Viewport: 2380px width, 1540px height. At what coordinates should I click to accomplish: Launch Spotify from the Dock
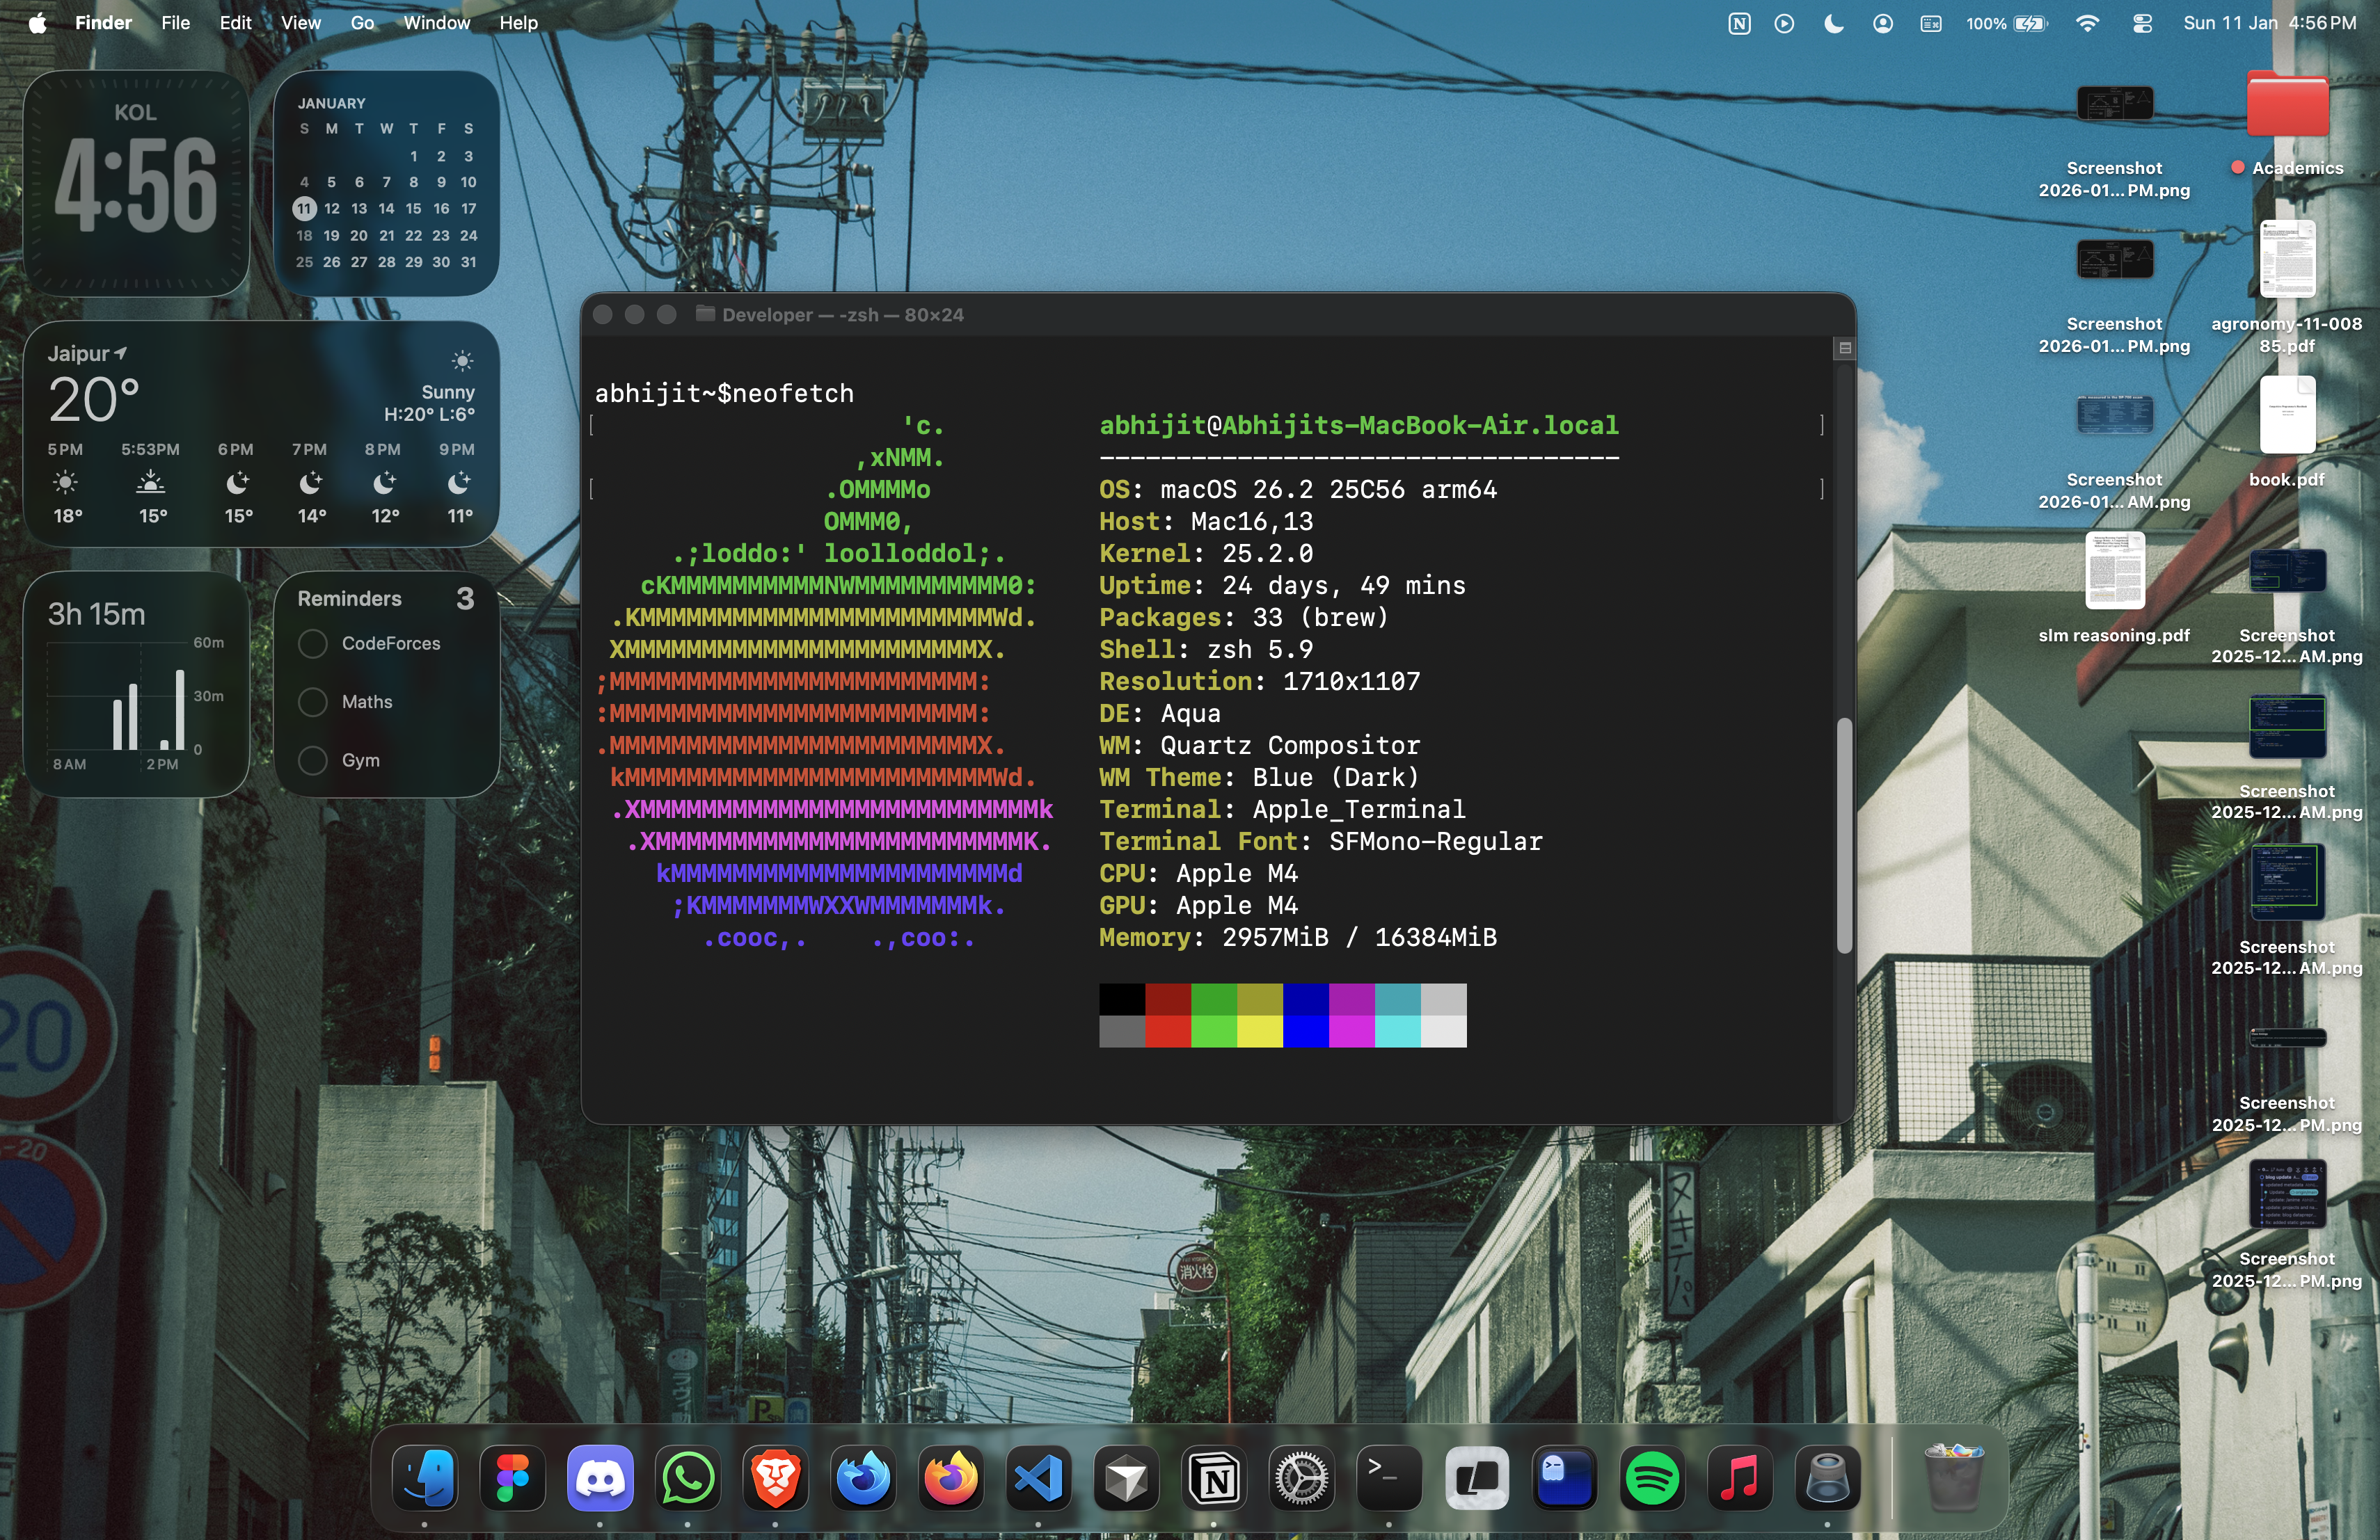(1652, 1478)
